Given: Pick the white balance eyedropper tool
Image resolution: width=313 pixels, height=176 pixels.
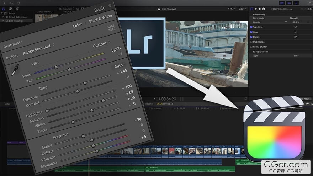Looking at the screenshot, I should coord(15,70).
